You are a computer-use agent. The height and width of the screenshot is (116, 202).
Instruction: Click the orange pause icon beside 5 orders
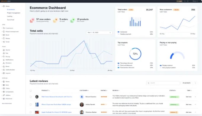(x=55, y=20)
